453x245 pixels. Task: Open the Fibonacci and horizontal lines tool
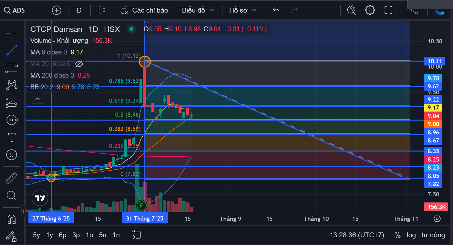(x=12, y=68)
